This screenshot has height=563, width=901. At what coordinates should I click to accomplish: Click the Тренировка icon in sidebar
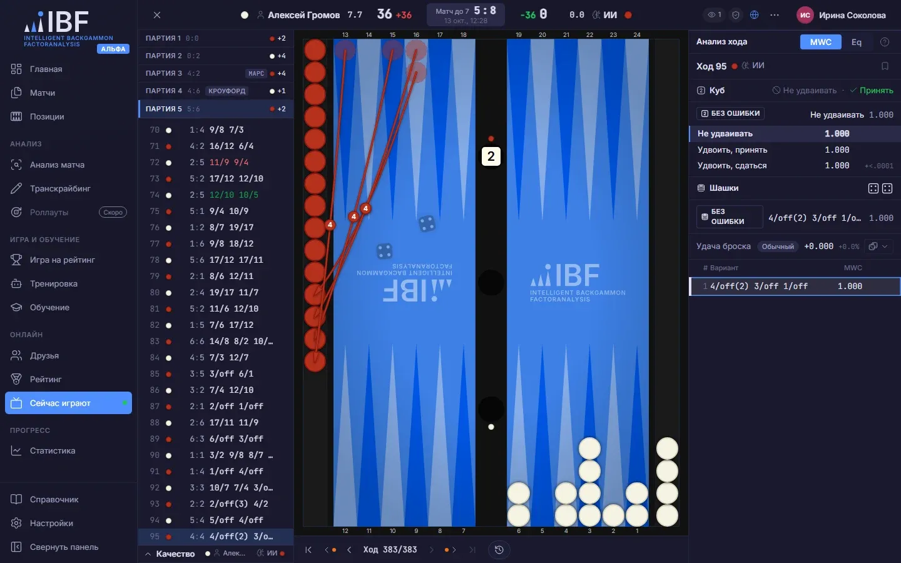(x=16, y=283)
